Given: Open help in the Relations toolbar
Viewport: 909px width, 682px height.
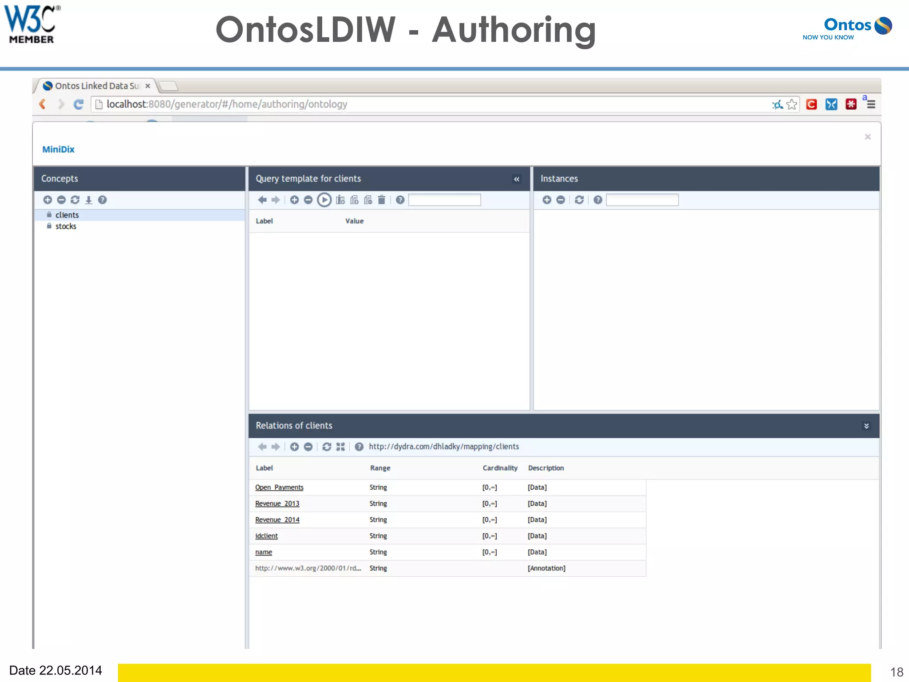Looking at the screenshot, I should point(359,447).
